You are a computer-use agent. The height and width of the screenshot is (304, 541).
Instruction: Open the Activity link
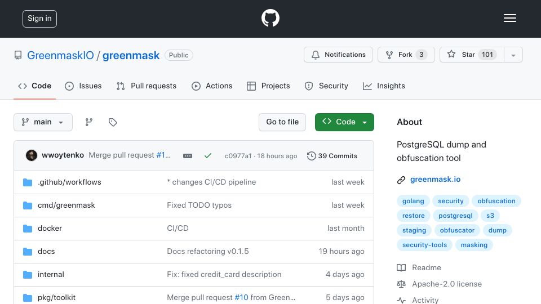418,300
